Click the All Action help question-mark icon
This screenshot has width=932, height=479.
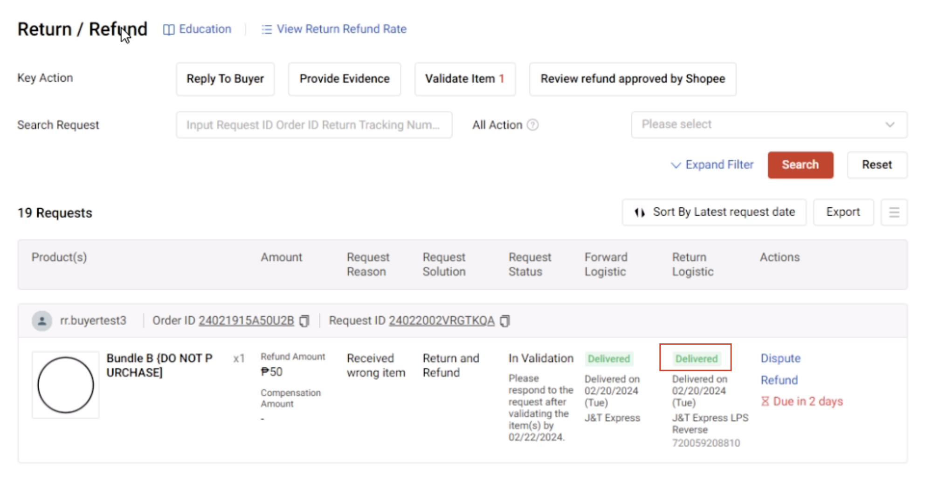coord(532,125)
